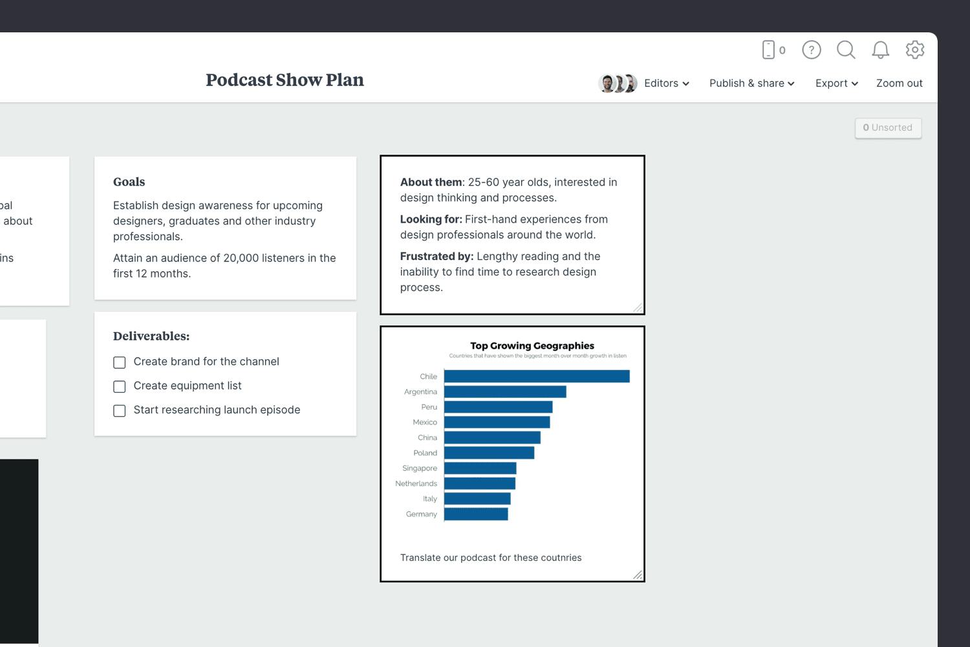Select the Goals note card heading

pyautogui.click(x=129, y=182)
